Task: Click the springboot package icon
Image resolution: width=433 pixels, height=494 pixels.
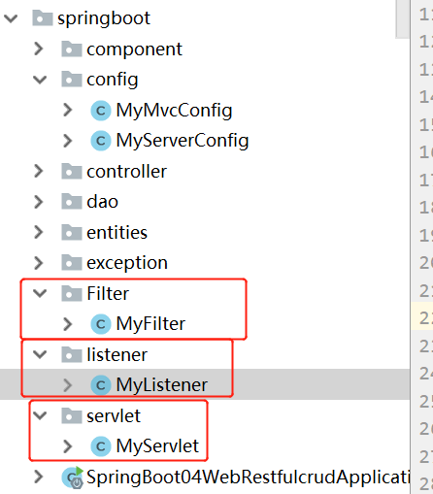Action: (x=43, y=17)
